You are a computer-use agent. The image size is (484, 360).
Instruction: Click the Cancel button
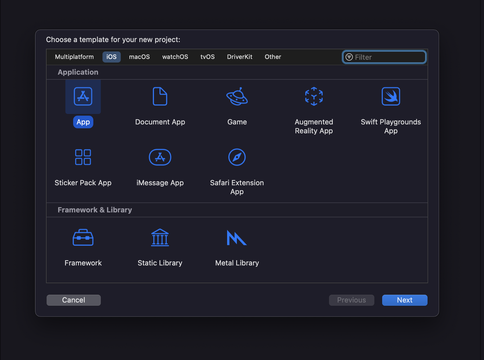[74, 300]
